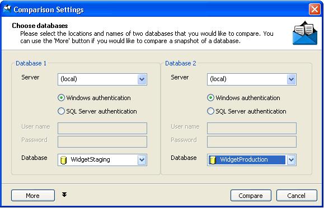Viewport: 324px width, 208px height.
Task: Open the Database 1 Server dropdown arrow
Action: pyautogui.click(x=142, y=79)
